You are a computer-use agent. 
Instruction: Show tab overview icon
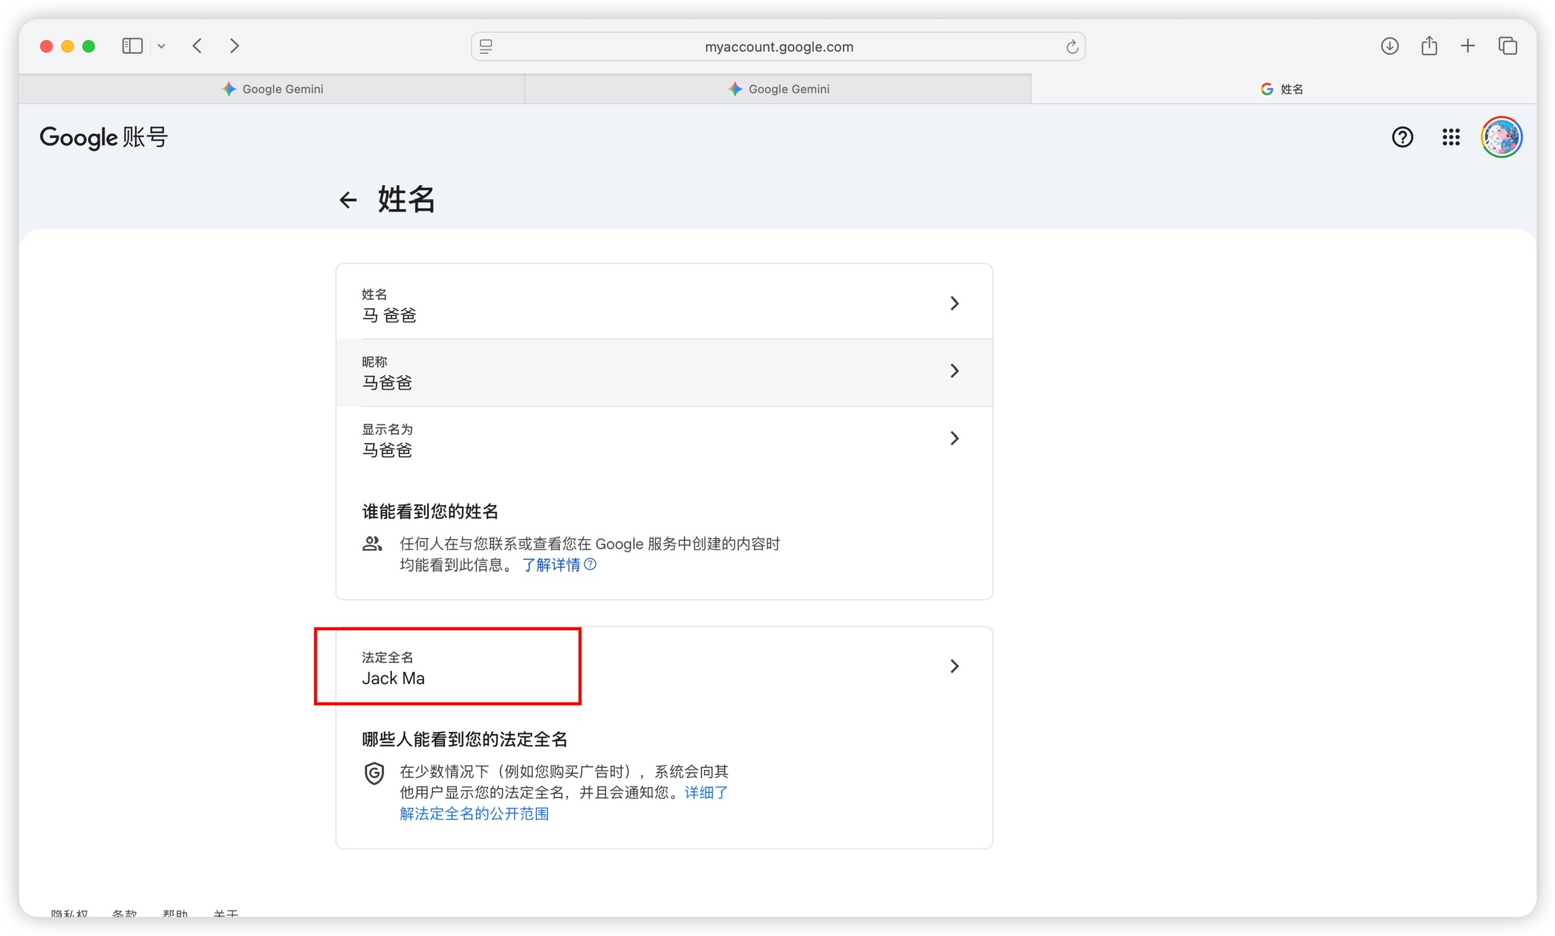click(x=1506, y=46)
